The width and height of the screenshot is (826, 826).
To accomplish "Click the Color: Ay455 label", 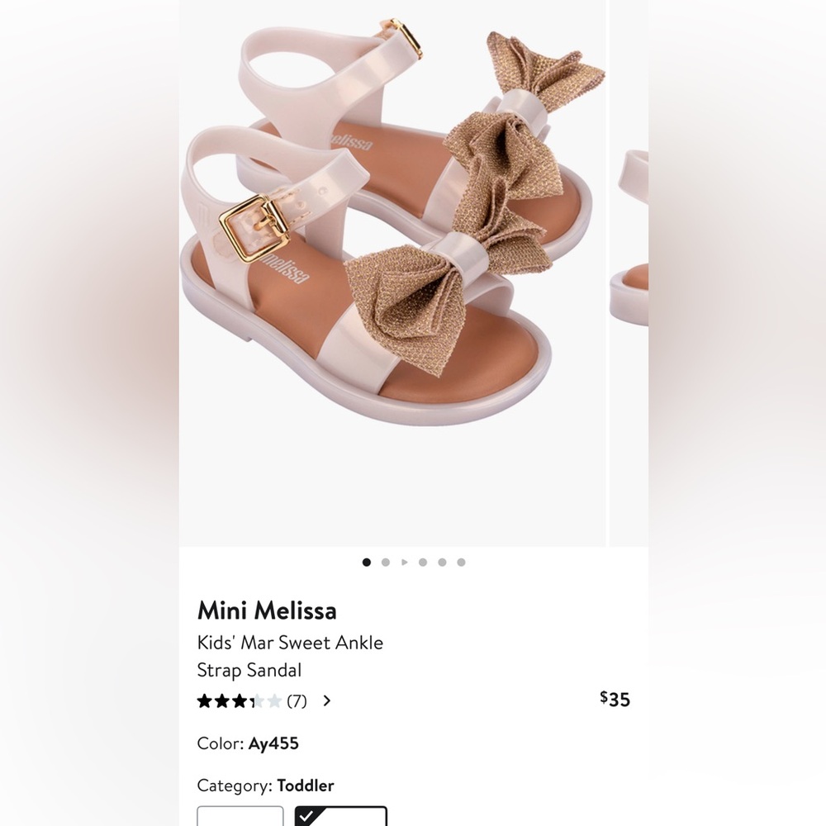I will [249, 743].
